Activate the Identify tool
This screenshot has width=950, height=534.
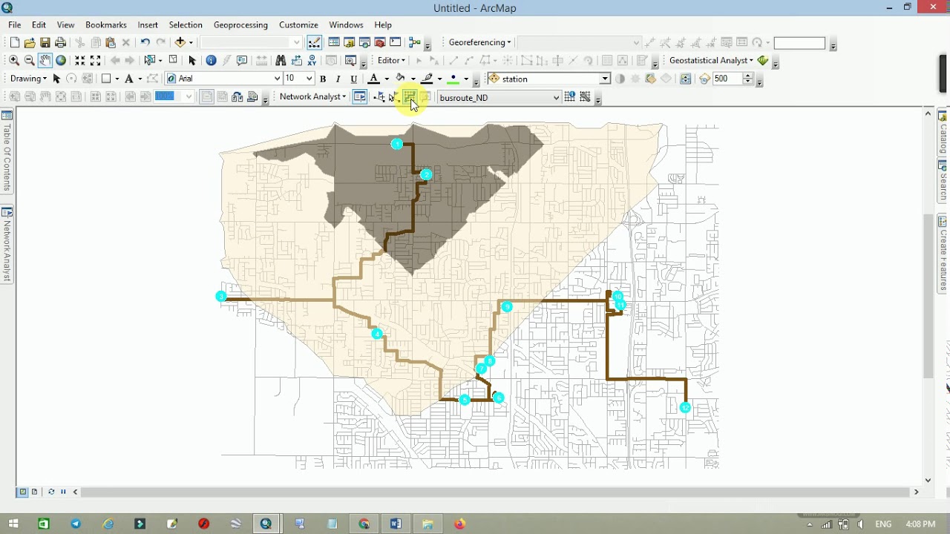pyautogui.click(x=211, y=60)
